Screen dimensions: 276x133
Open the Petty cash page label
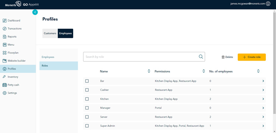click(13, 85)
